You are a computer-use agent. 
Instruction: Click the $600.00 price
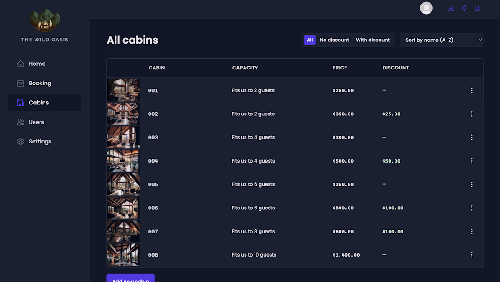coord(343,232)
